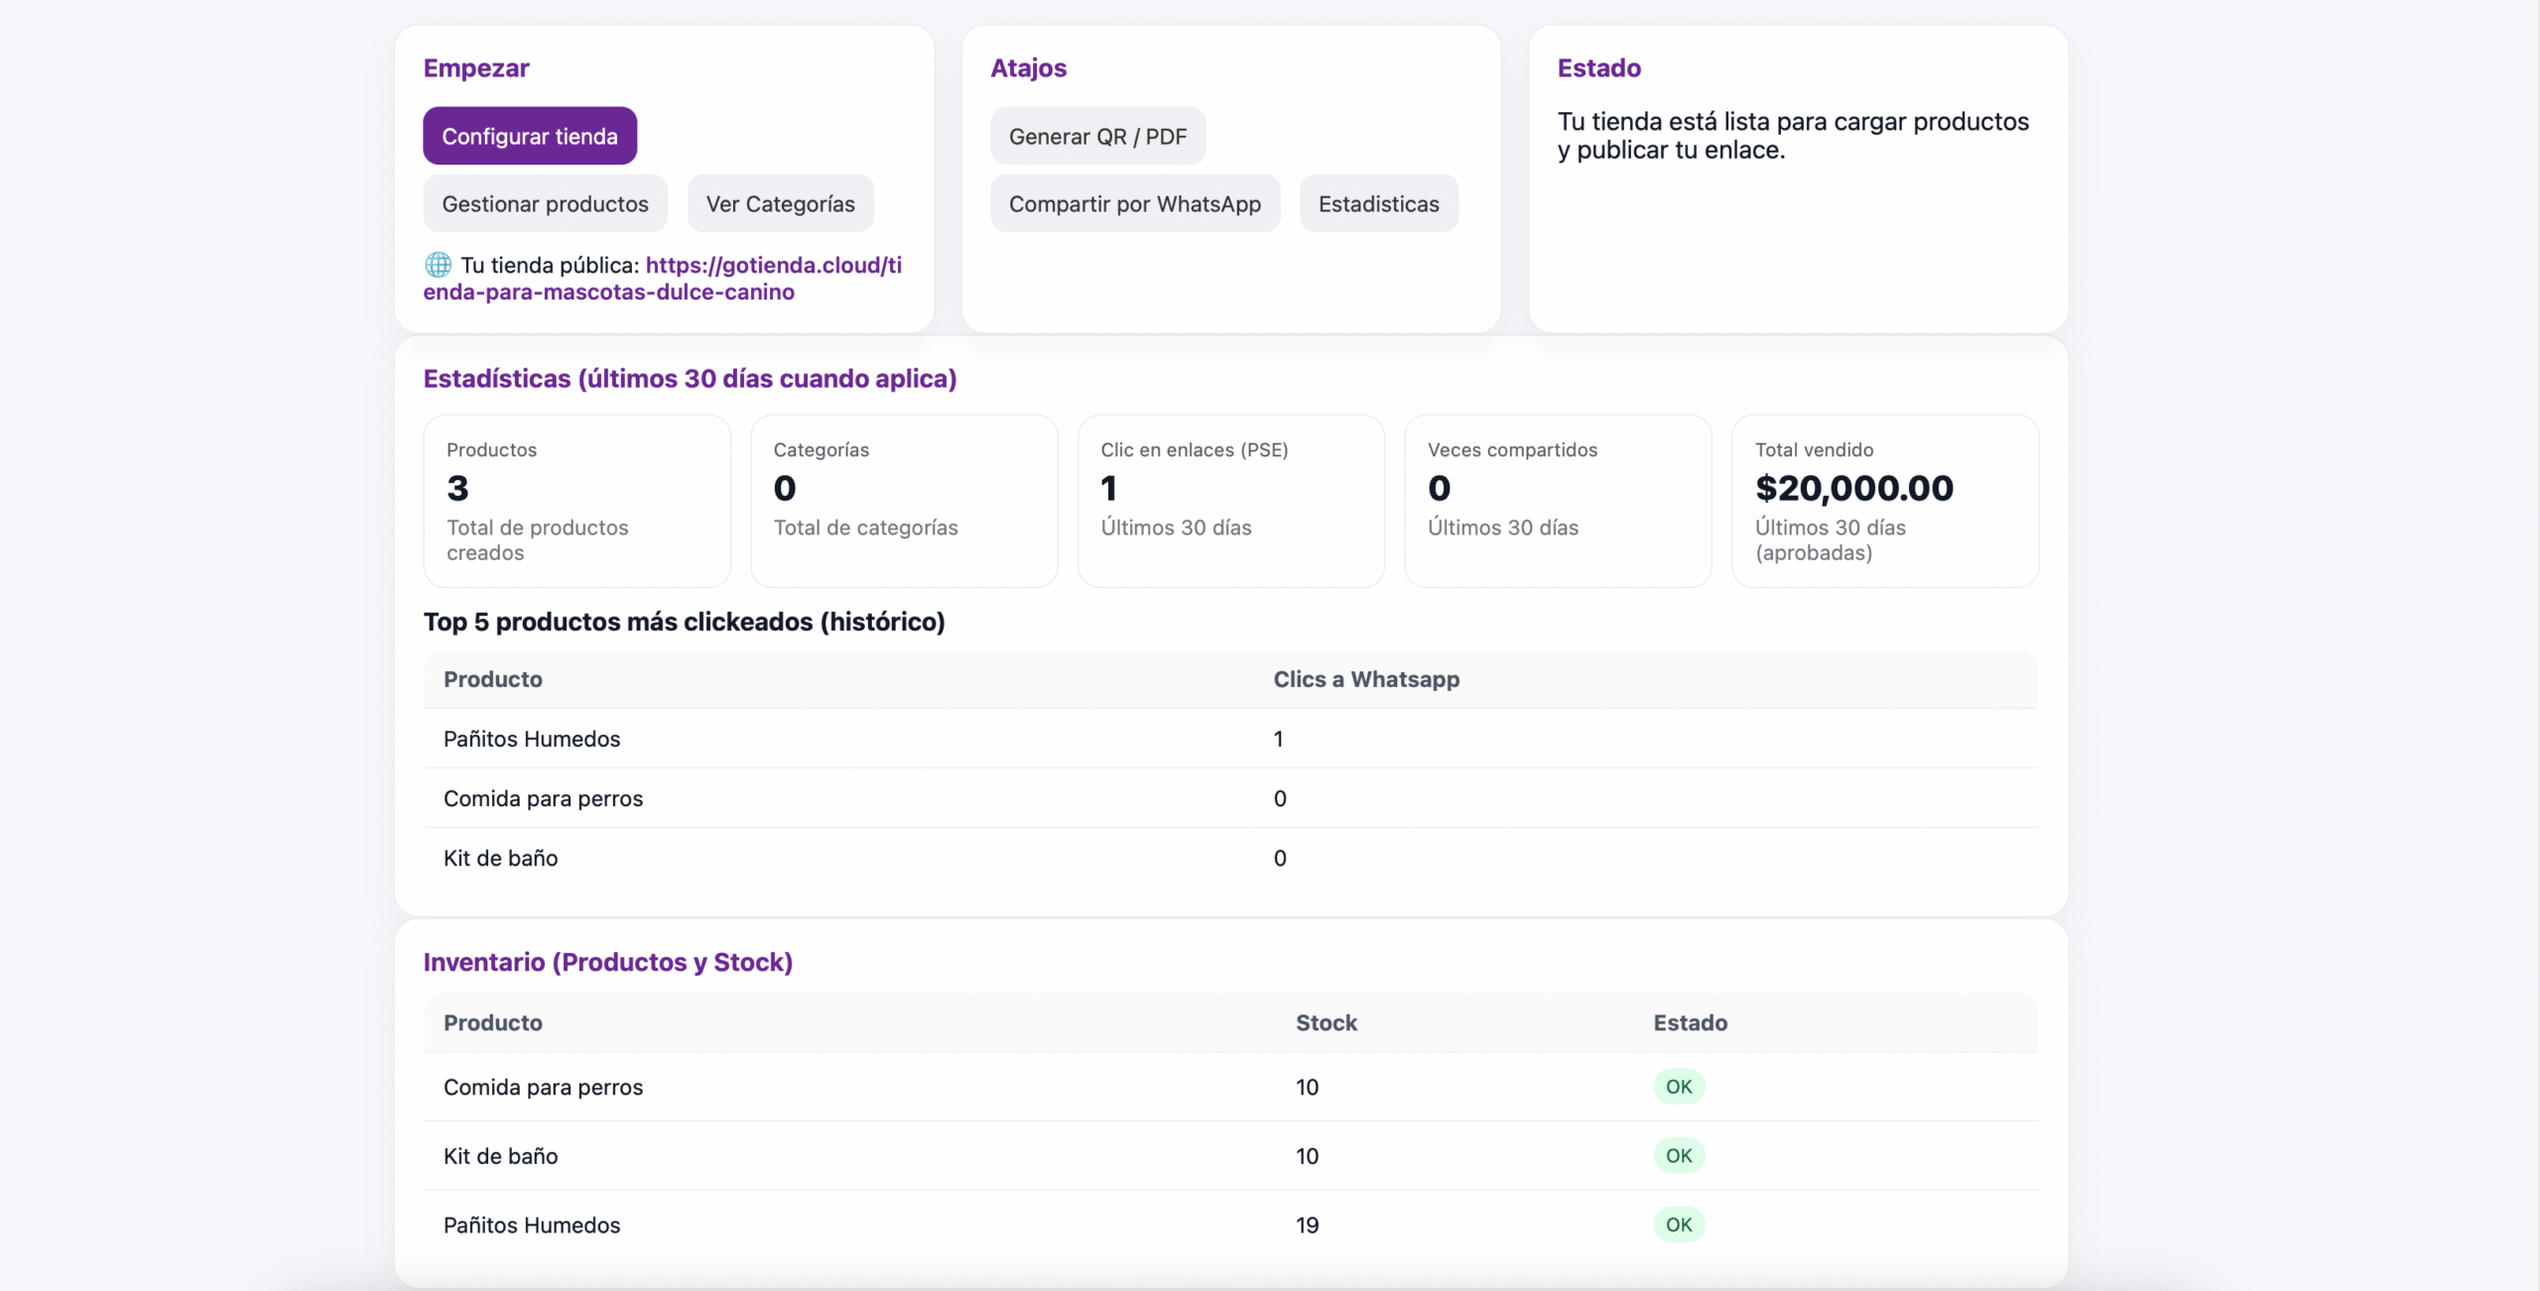This screenshot has width=2540, height=1291.
Task: Open Estadisticas shortcut button
Action: (x=1378, y=203)
